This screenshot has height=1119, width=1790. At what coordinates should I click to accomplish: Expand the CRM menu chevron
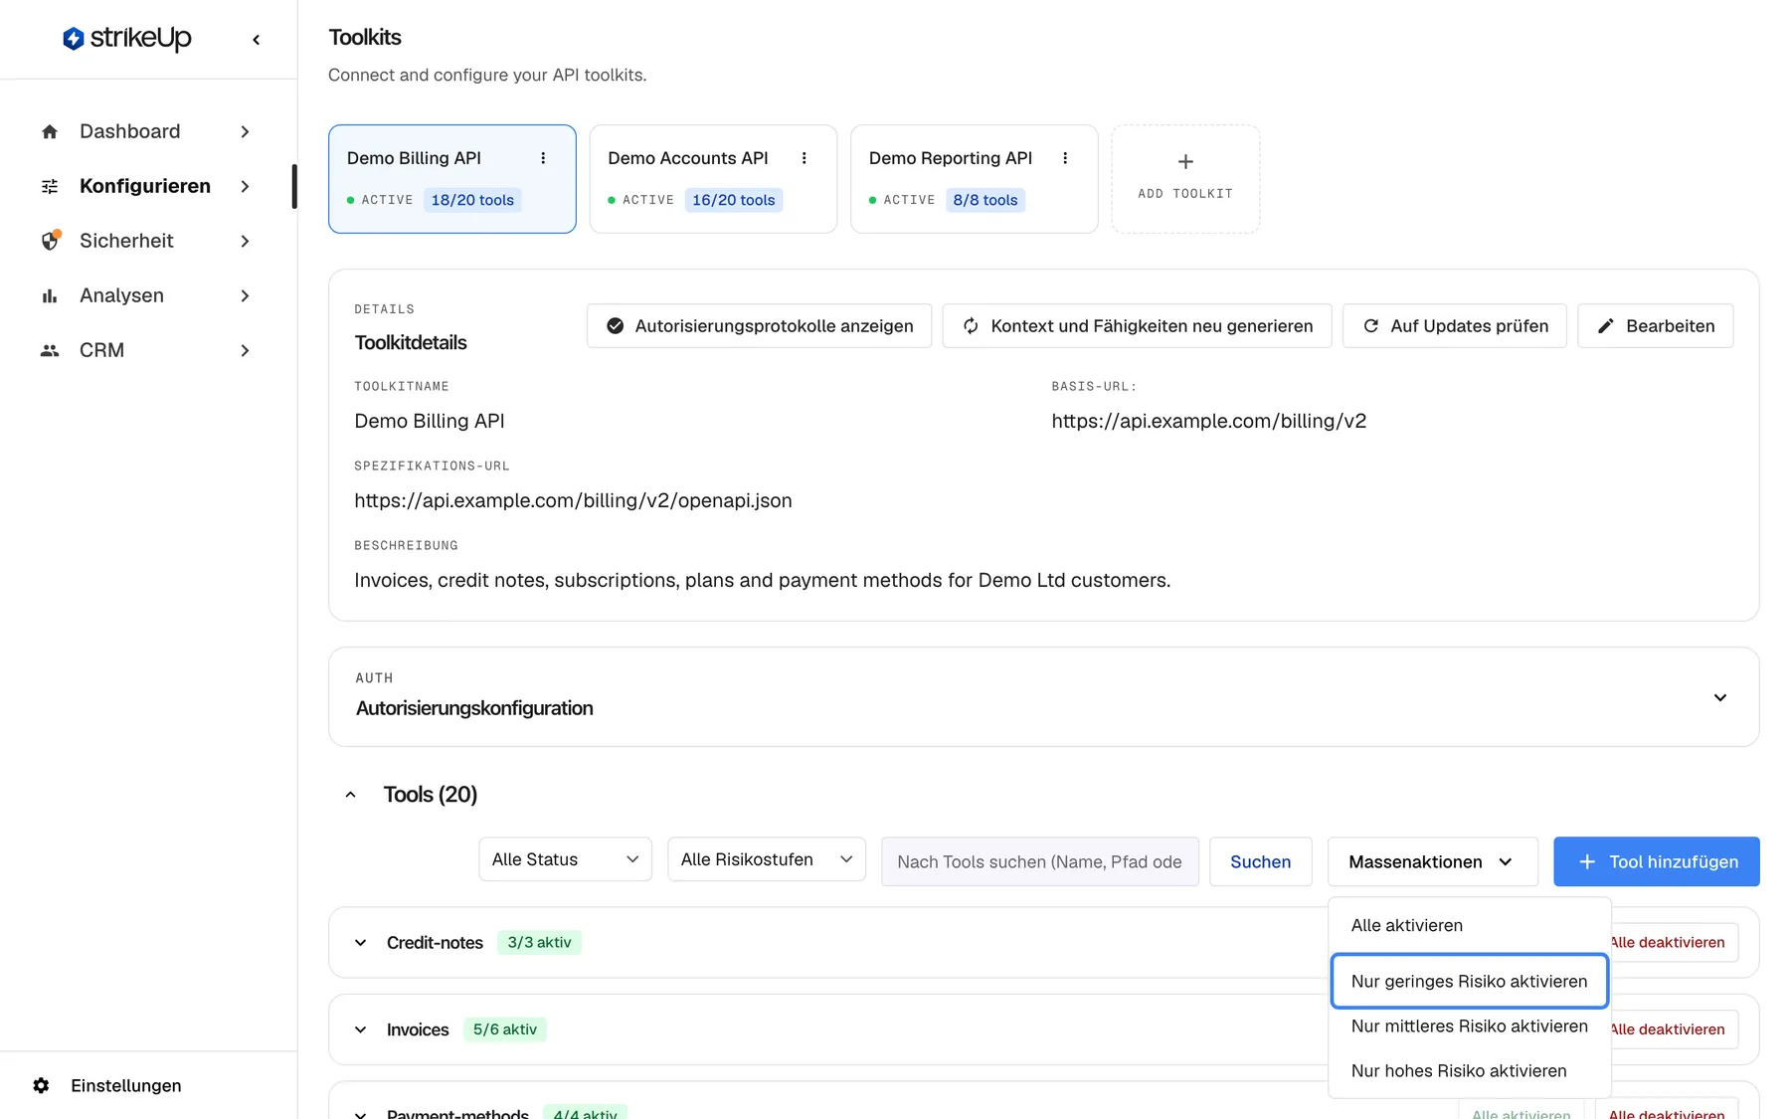(245, 350)
